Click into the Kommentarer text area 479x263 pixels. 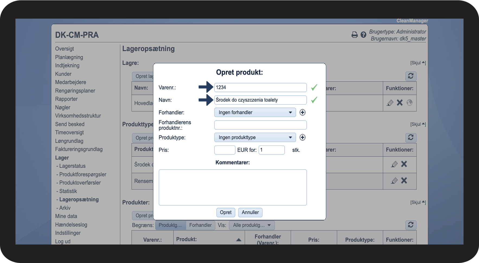233,187
